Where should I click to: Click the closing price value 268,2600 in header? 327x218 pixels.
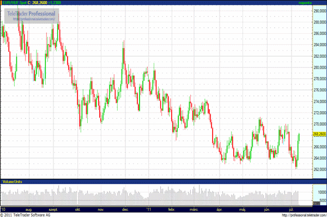tap(40, 3)
